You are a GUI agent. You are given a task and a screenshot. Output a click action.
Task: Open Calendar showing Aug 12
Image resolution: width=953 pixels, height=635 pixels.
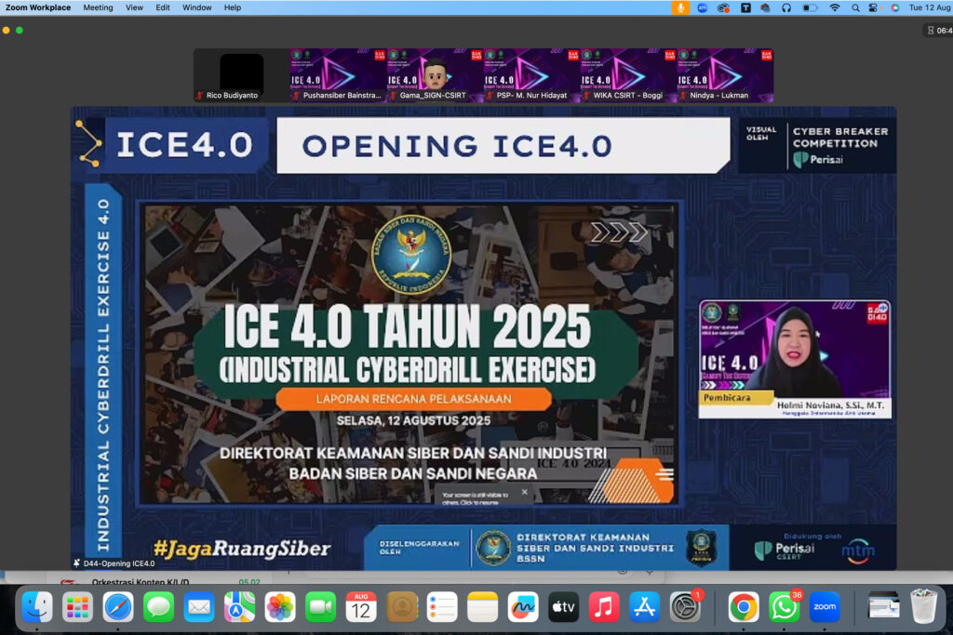(361, 607)
